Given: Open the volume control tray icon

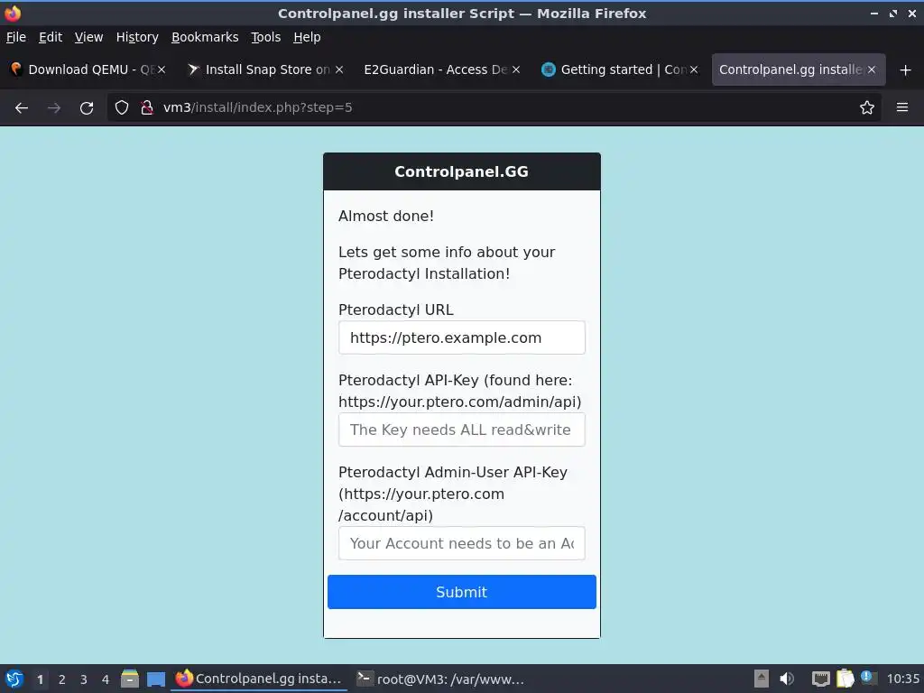Looking at the screenshot, I should [787, 679].
